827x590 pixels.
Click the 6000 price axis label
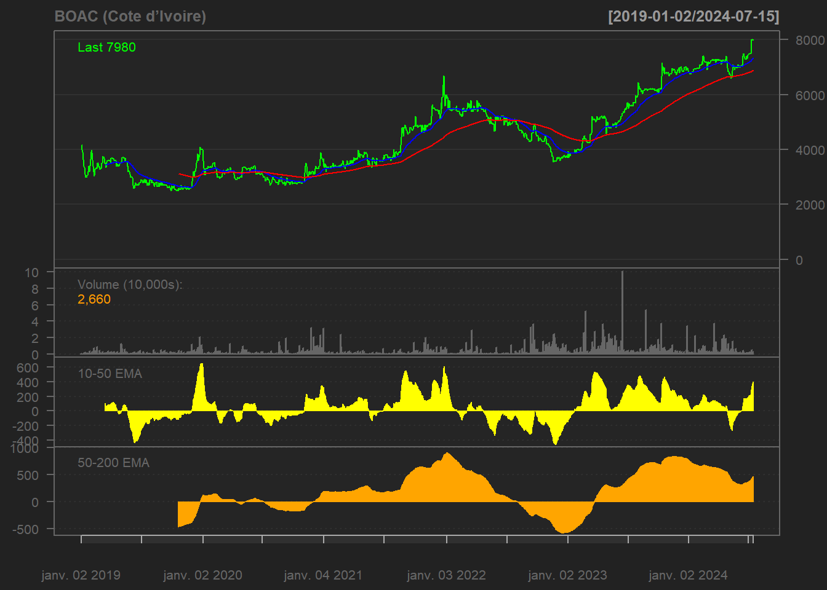click(810, 95)
